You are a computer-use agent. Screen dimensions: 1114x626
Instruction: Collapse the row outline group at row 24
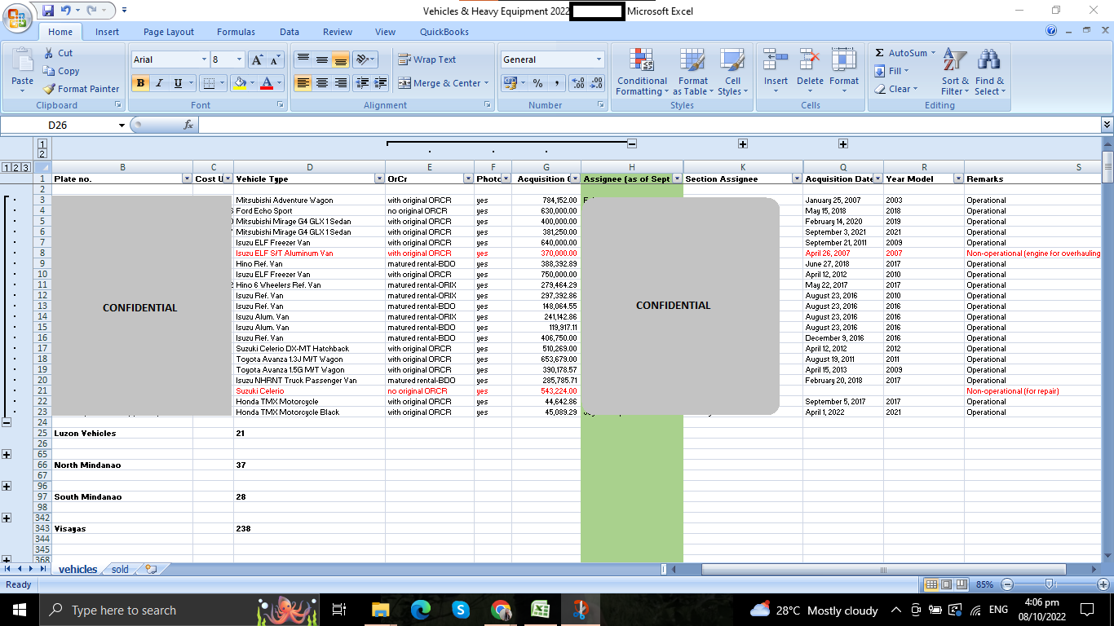click(x=7, y=422)
